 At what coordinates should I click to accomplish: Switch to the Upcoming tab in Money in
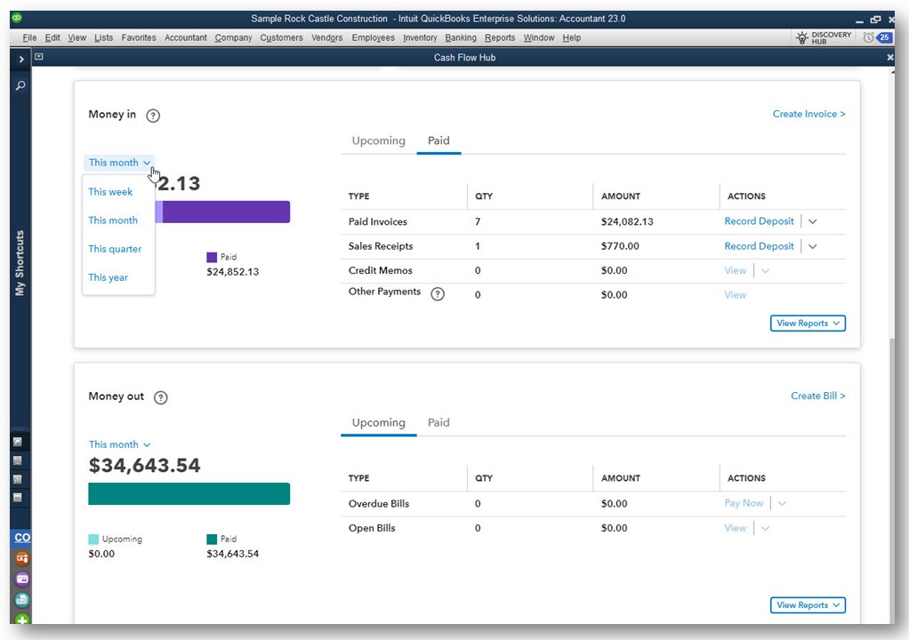point(378,140)
